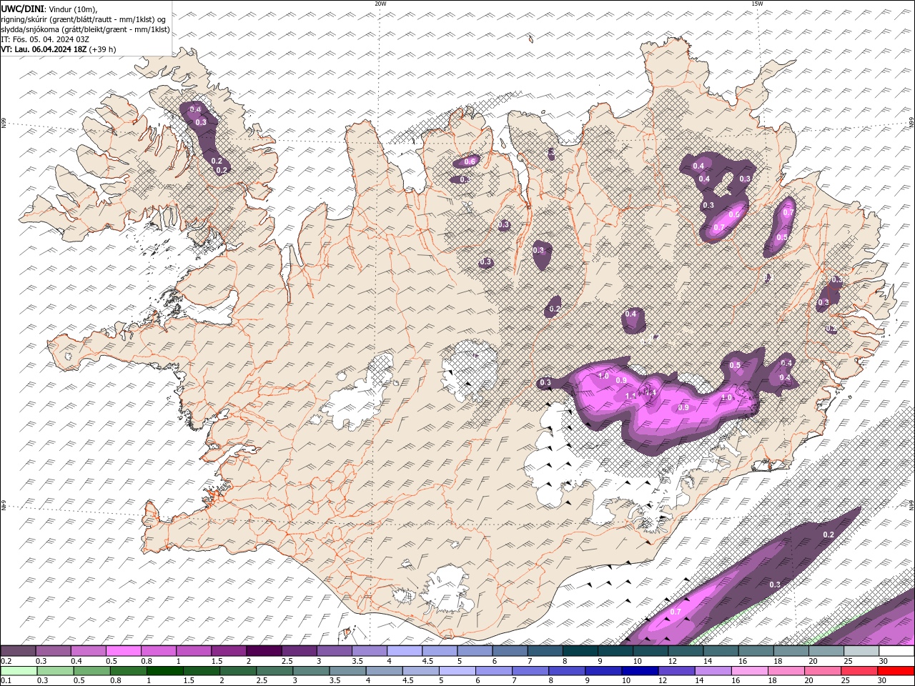Pick the bright red 30 rain swatch

click(896, 671)
